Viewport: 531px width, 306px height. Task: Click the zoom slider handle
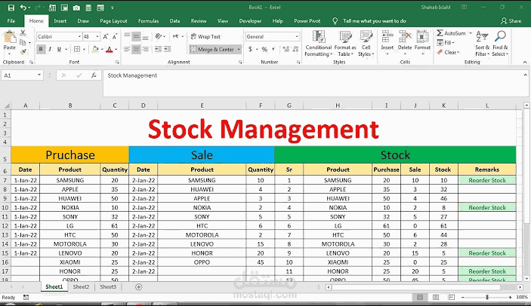tap(487, 297)
